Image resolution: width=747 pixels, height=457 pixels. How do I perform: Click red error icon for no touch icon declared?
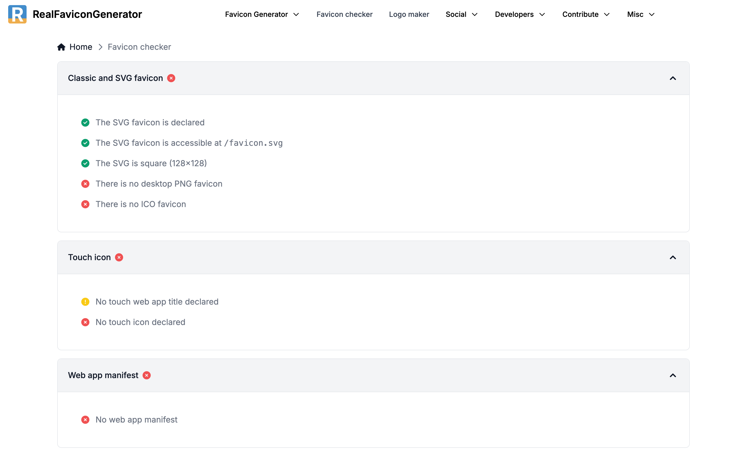coord(85,322)
